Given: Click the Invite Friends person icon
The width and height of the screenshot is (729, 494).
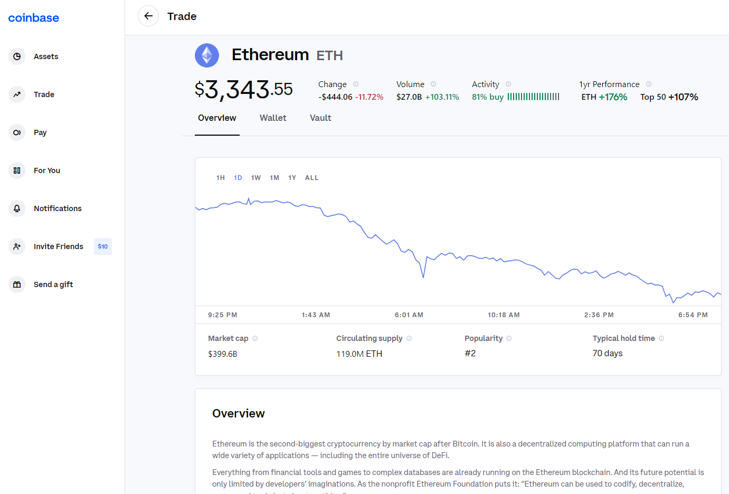Looking at the screenshot, I should point(17,246).
